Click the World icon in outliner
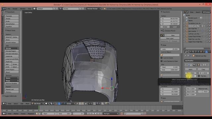212x119 pixels. [187, 20]
